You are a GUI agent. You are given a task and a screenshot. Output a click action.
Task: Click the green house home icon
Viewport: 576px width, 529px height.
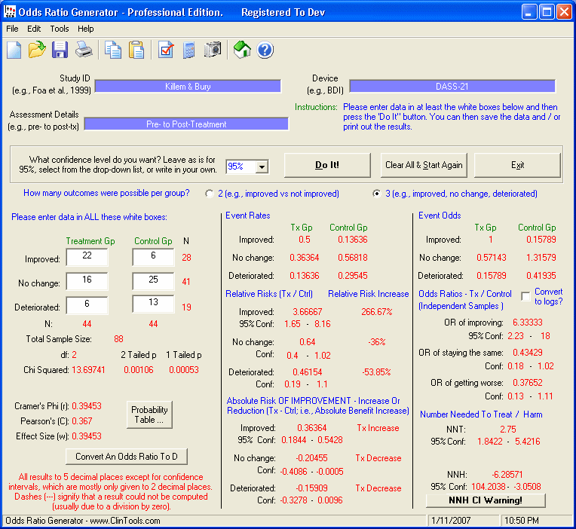click(242, 50)
